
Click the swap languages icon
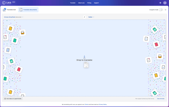point(84,17)
